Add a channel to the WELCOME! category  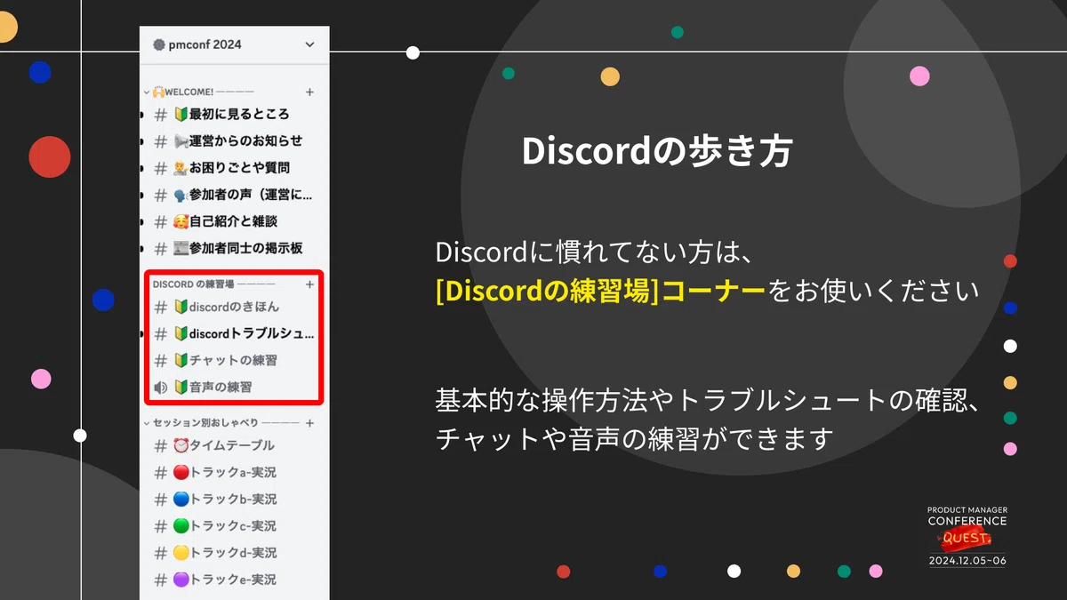[x=309, y=92]
